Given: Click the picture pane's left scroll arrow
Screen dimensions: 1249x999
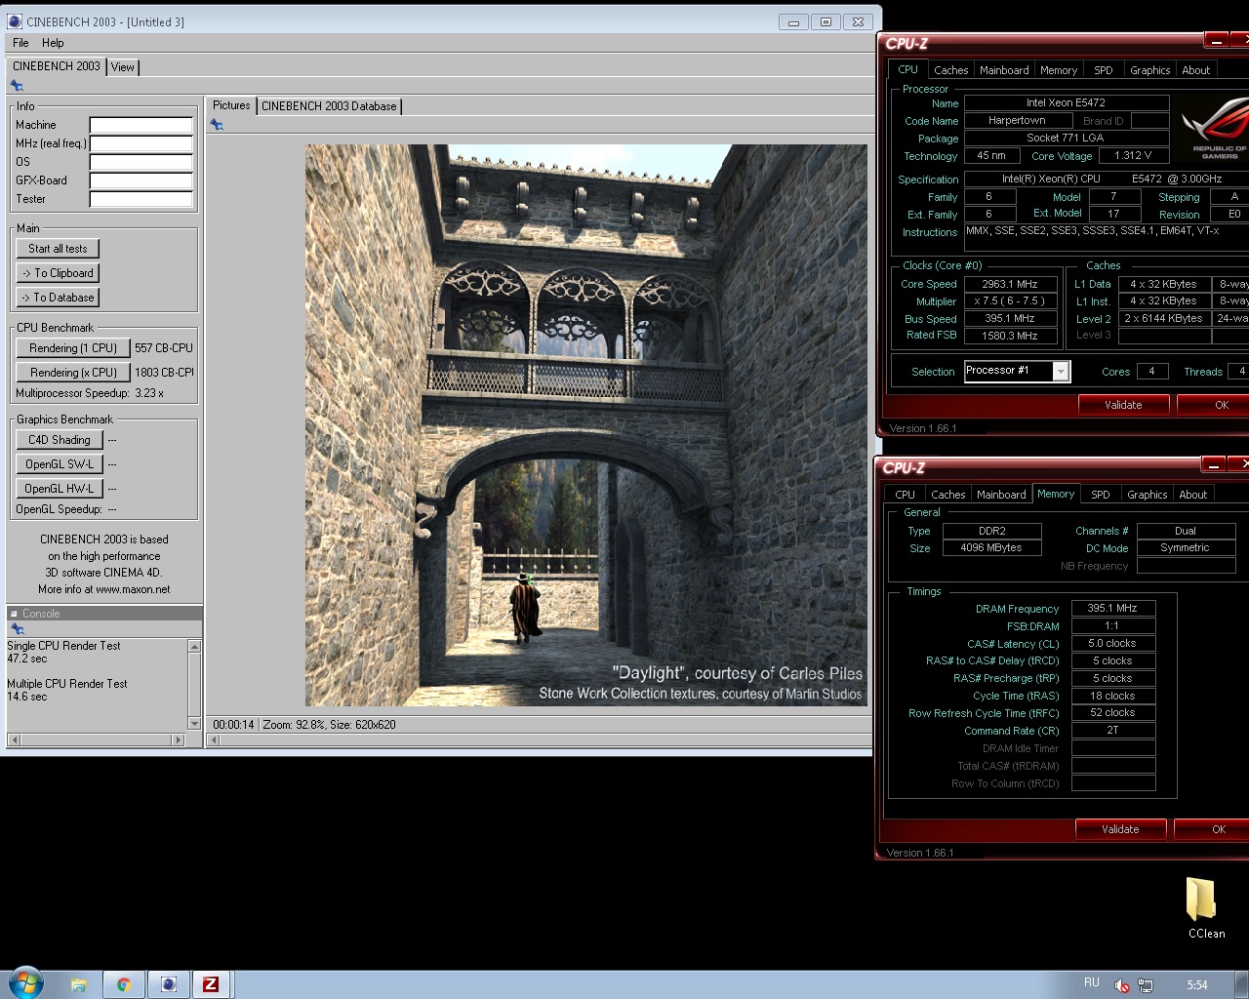Looking at the screenshot, I should [215, 740].
